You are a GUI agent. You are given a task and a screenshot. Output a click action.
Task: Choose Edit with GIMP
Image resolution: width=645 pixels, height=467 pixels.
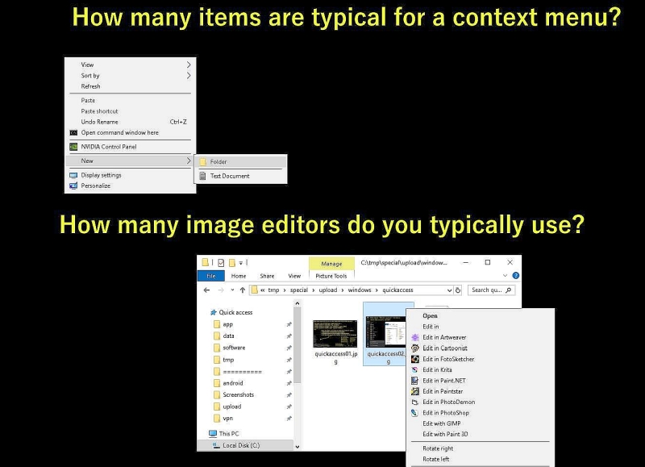(x=481, y=423)
